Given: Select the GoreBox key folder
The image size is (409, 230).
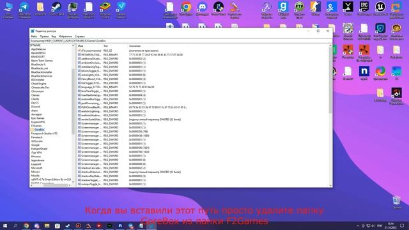Looking at the screenshot, I should pos(40,130).
